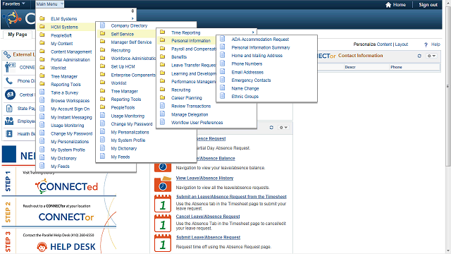The height and width of the screenshot is (254, 451).
Task: Click the Employee people group icon
Action: pyautogui.click(x=9, y=121)
